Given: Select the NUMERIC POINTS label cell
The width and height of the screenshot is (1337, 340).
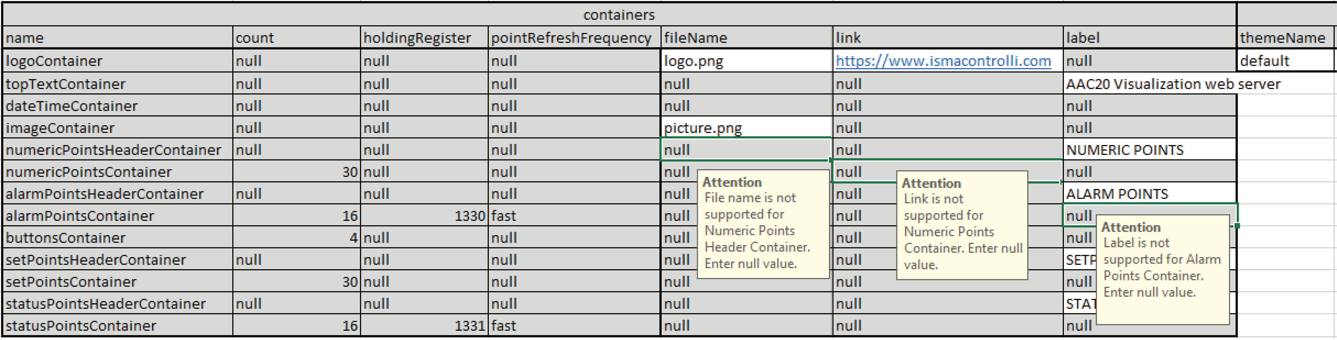Looking at the screenshot, I should (x=1149, y=150).
